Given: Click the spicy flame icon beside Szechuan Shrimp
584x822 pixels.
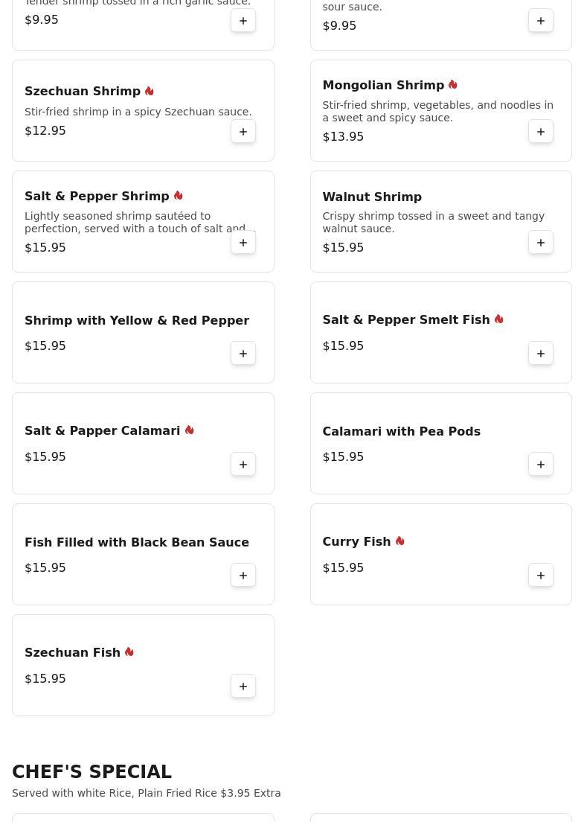Looking at the screenshot, I should (x=150, y=91).
